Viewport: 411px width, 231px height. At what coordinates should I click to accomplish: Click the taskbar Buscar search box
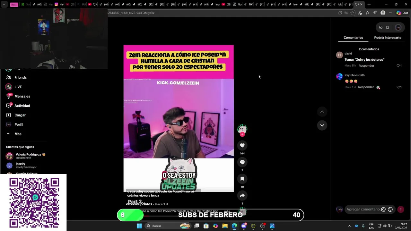click(168, 226)
